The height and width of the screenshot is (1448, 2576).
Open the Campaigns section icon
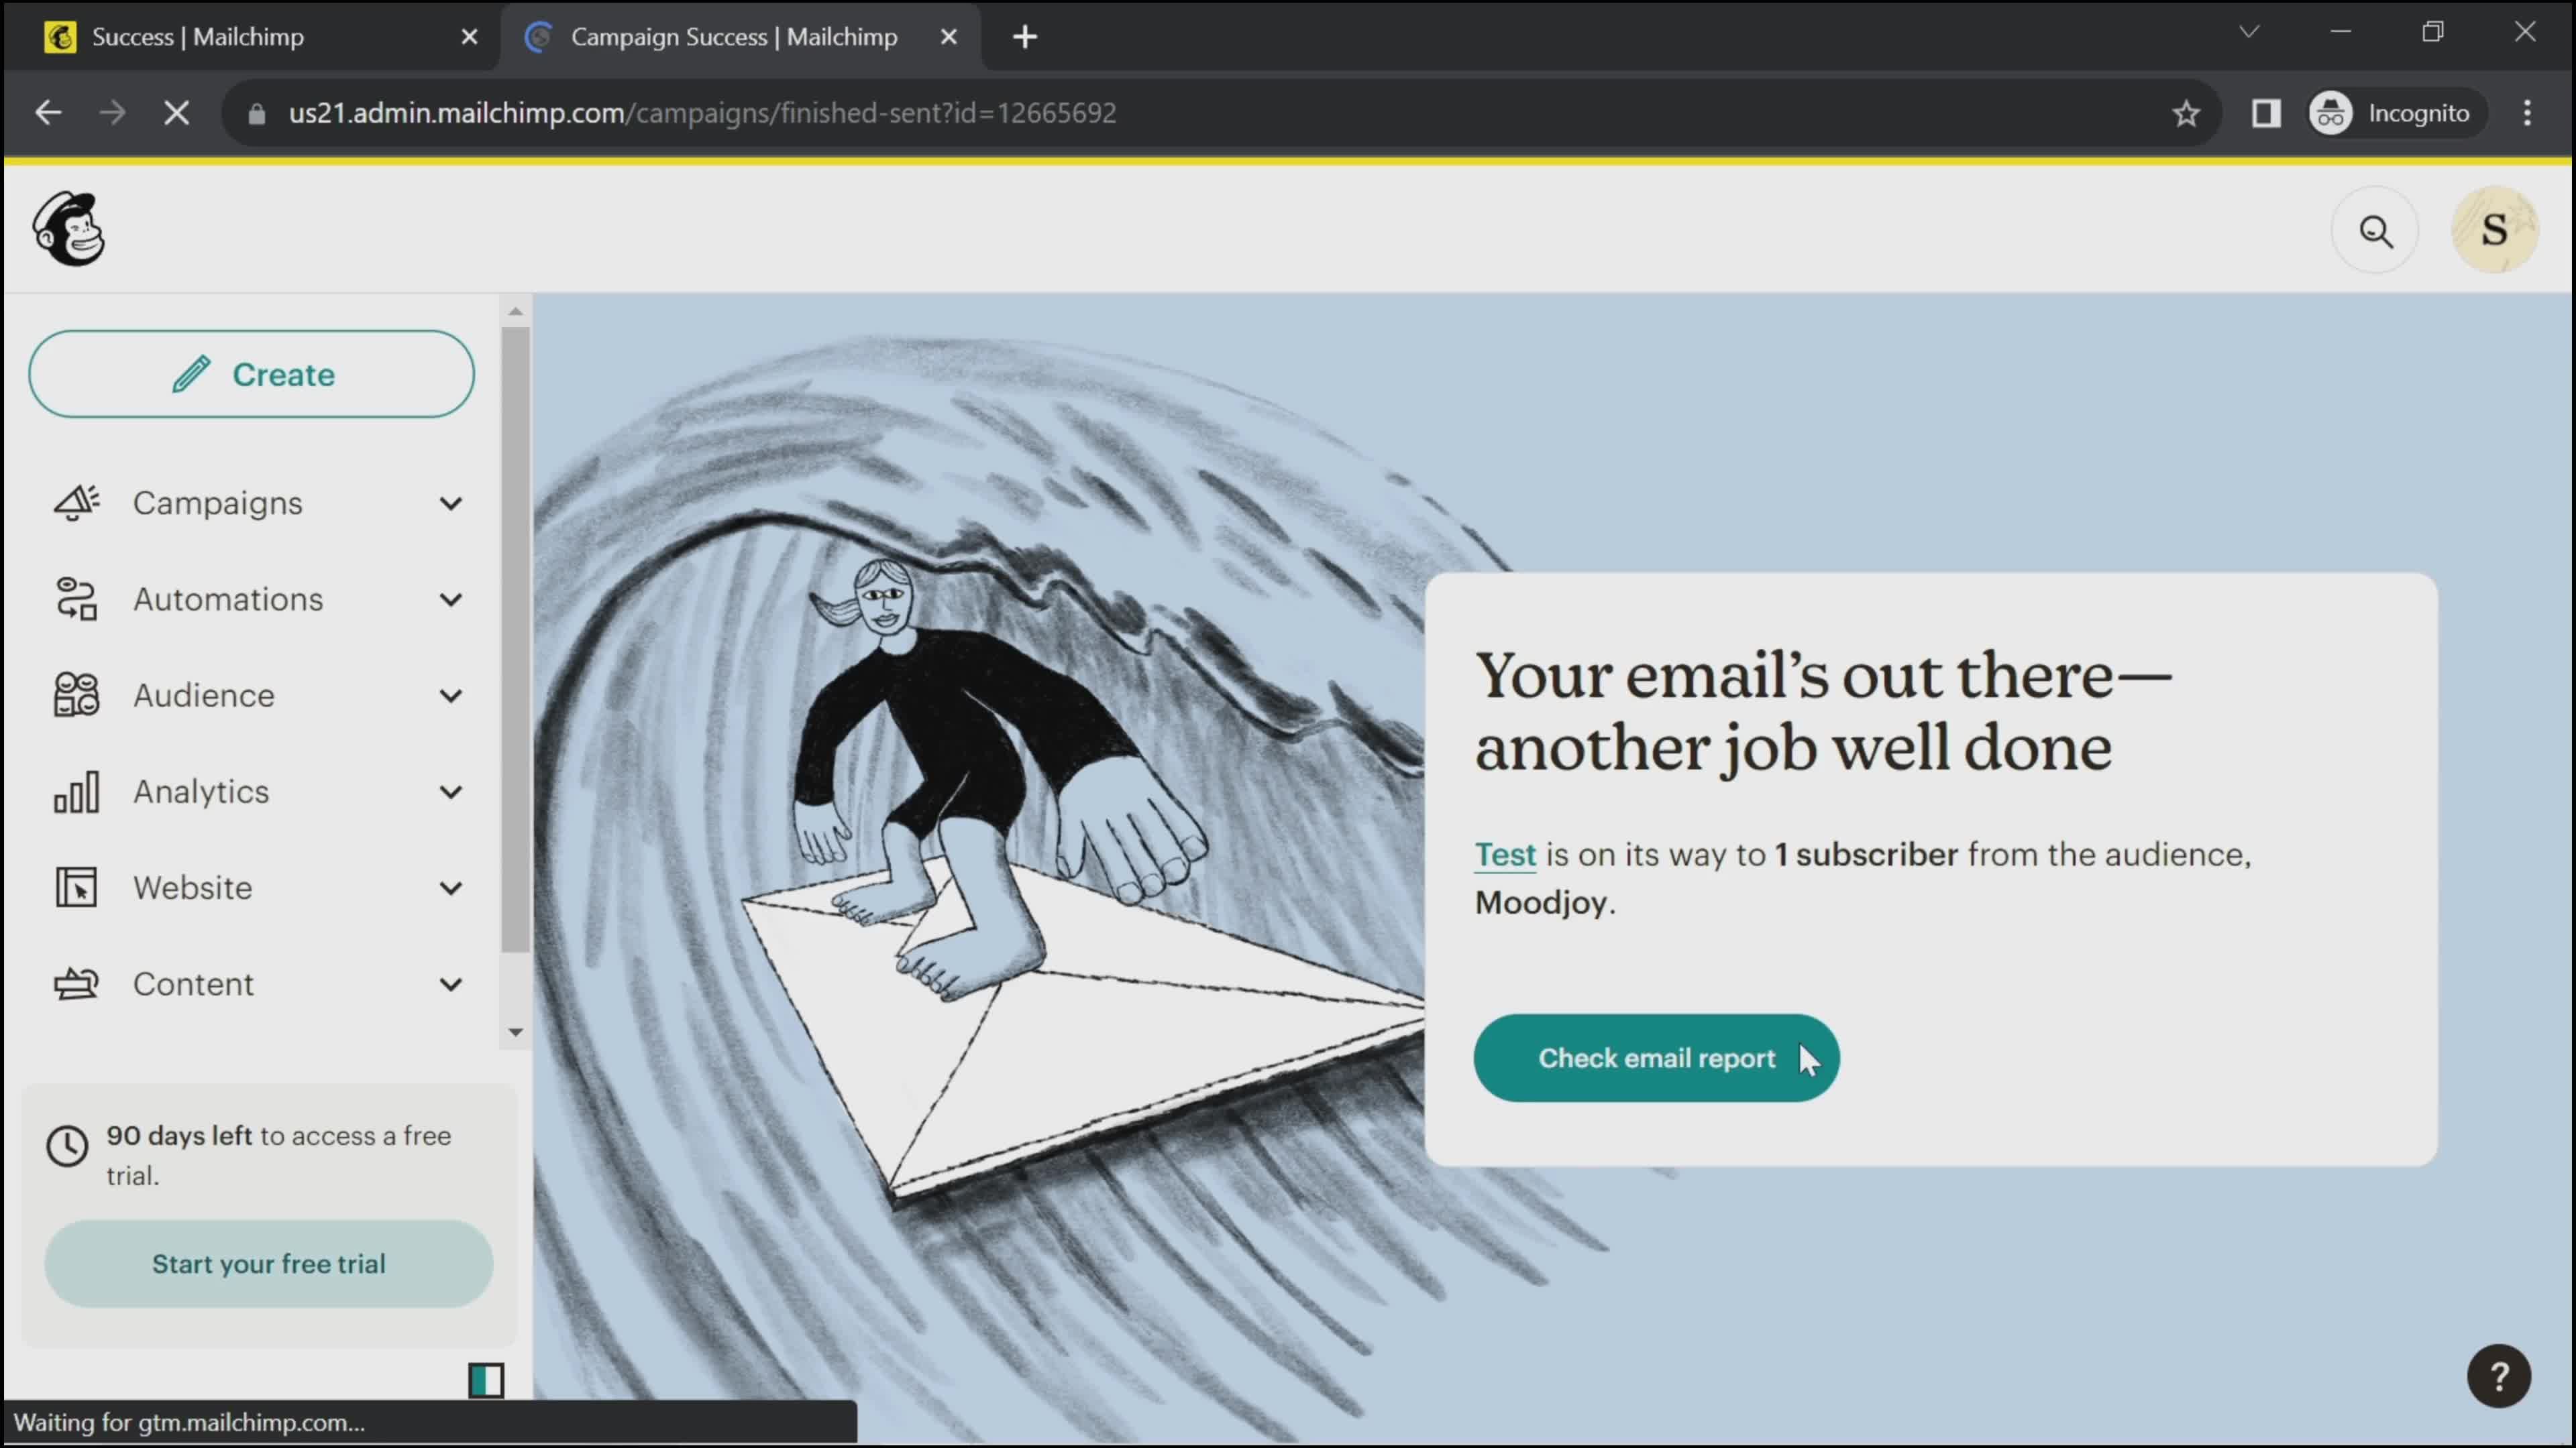coord(78,502)
